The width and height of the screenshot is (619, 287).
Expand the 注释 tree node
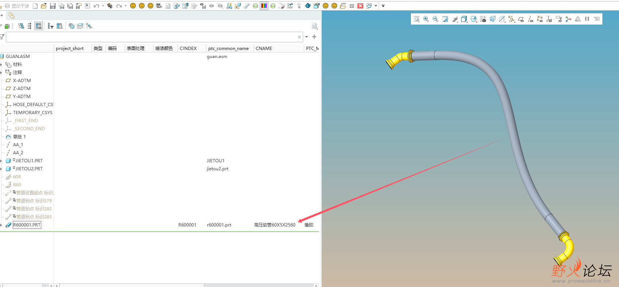click(x=1, y=73)
